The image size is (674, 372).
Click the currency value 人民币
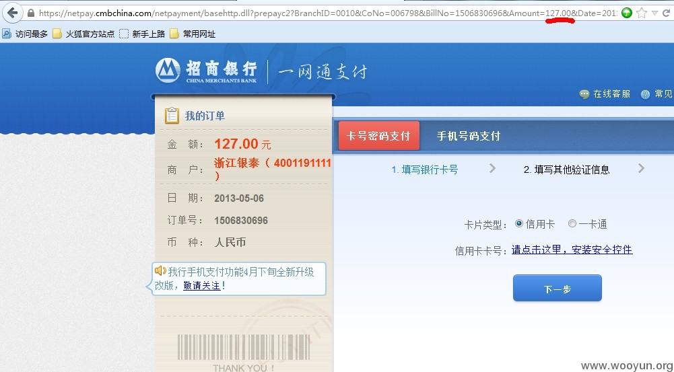[x=230, y=242]
